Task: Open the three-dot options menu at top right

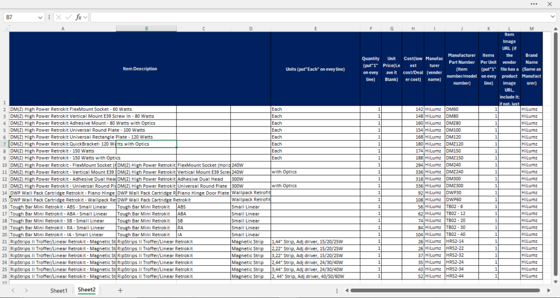Action: pos(534,4)
